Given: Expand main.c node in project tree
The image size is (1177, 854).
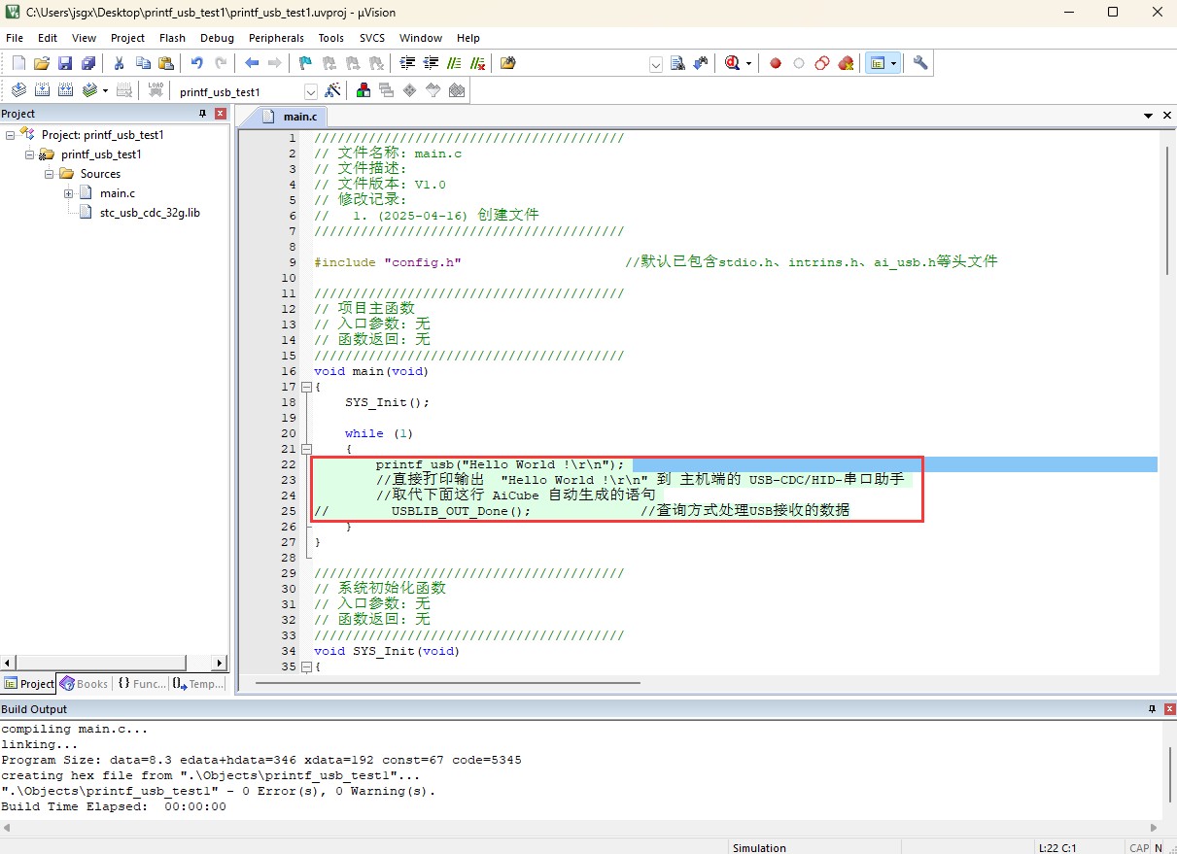Looking at the screenshot, I should tap(69, 193).
